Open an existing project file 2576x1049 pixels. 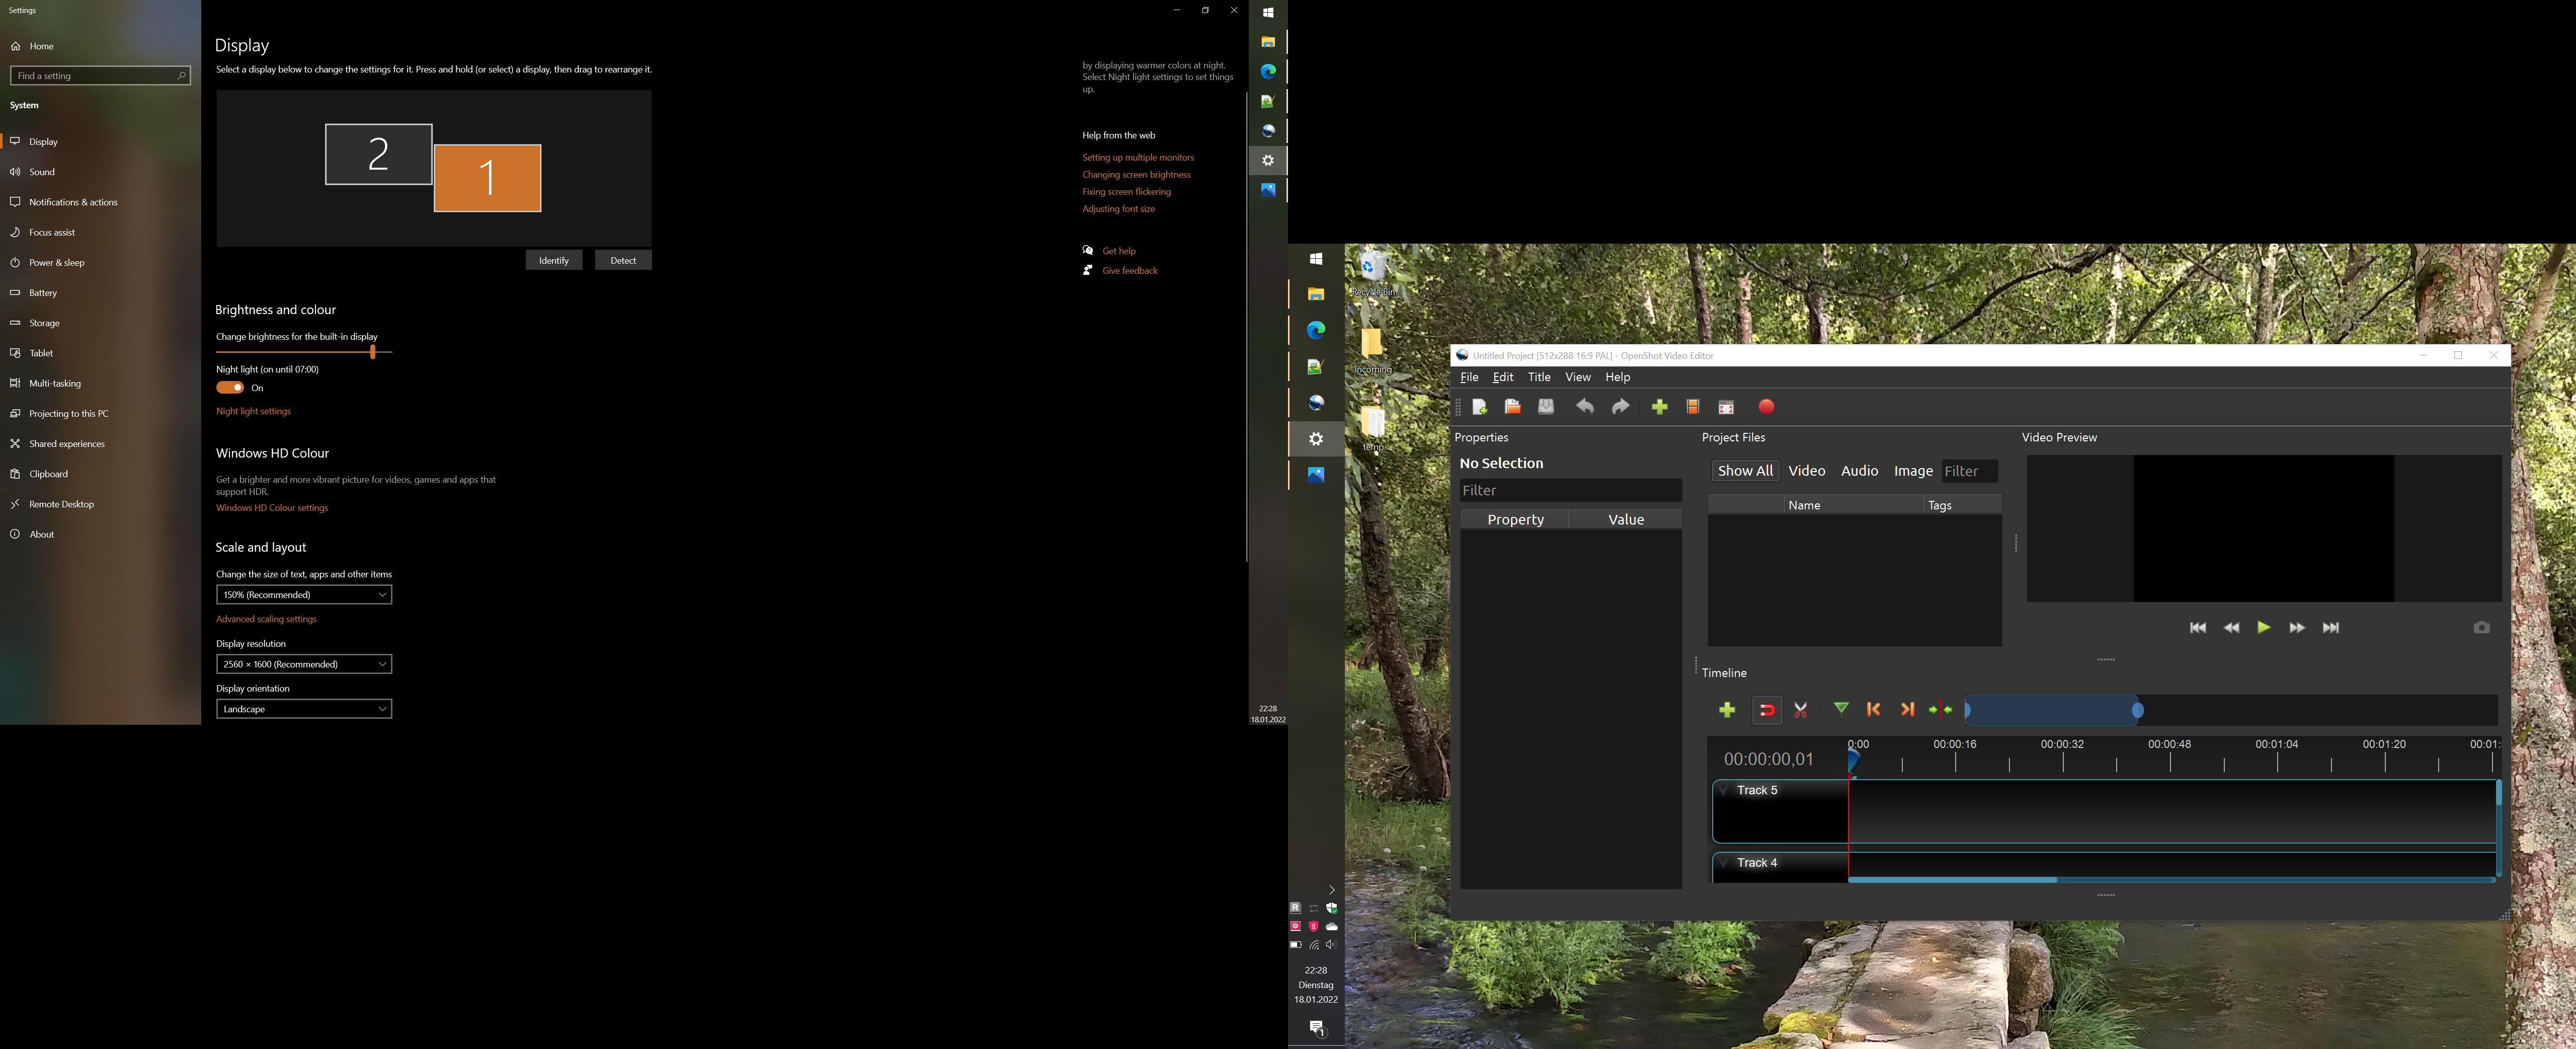pos(1512,407)
